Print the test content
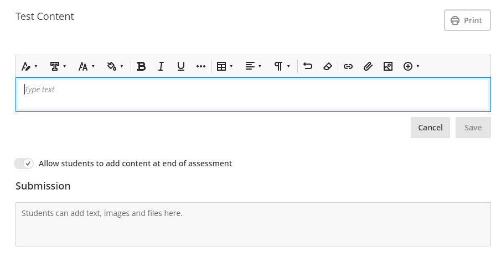The image size is (501, 258). pyautogui.click(x=467, y=20)
